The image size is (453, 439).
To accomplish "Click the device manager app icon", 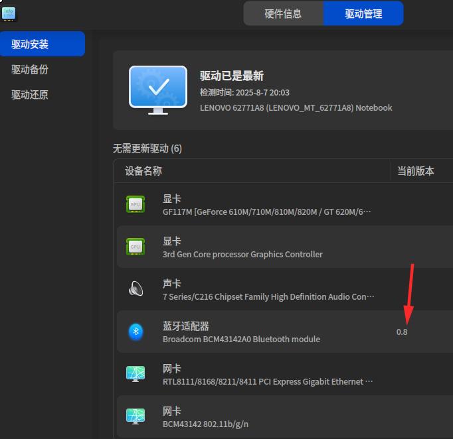I will tap(9, 14).
